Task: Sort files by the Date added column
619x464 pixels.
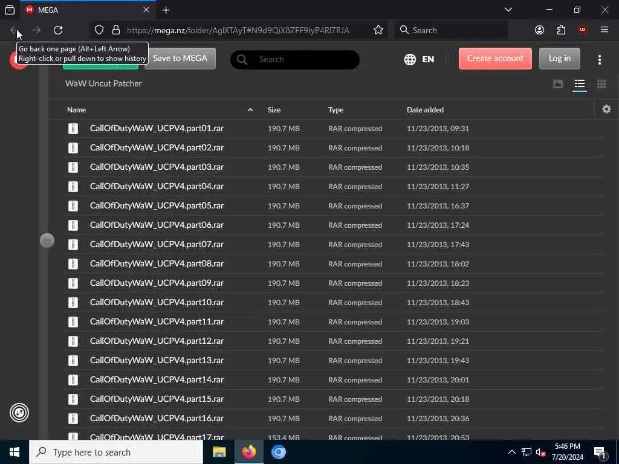Action: [425, 110]
